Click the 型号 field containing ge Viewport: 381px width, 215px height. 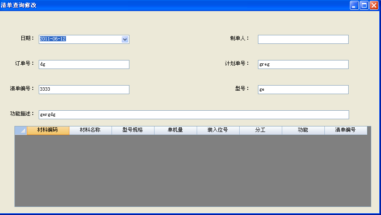[303, 89]
